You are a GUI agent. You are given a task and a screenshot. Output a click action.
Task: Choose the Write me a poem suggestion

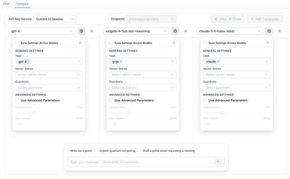click(x=81, y=151)
